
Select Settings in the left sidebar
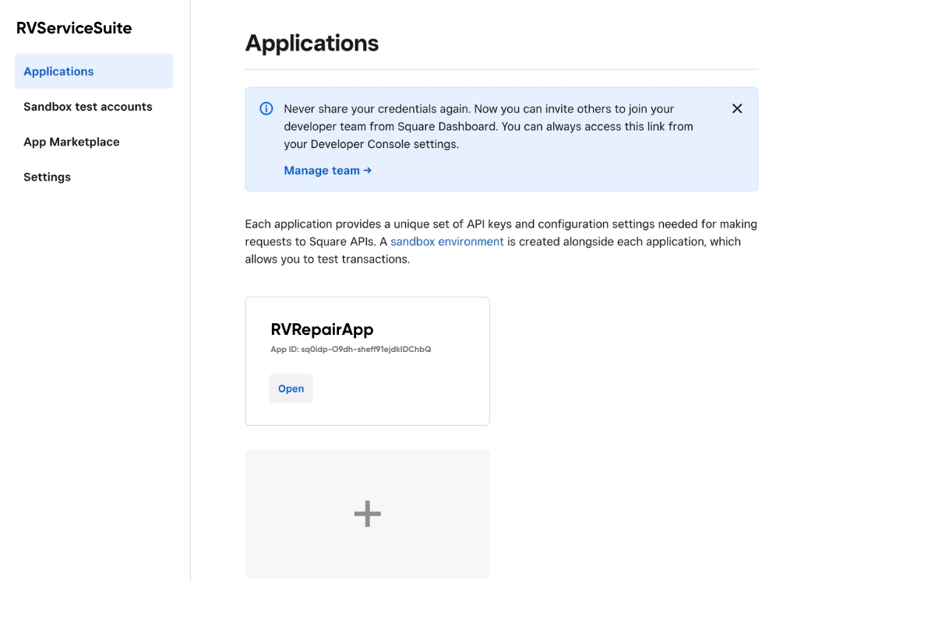[x=47, y=177]
